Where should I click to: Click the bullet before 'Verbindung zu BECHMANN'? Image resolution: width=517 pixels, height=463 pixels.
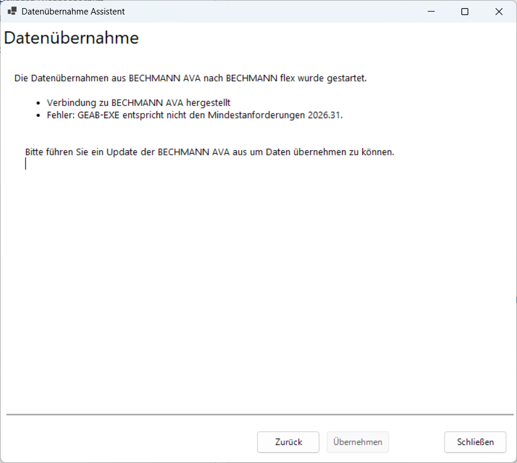tap(38, 103)
